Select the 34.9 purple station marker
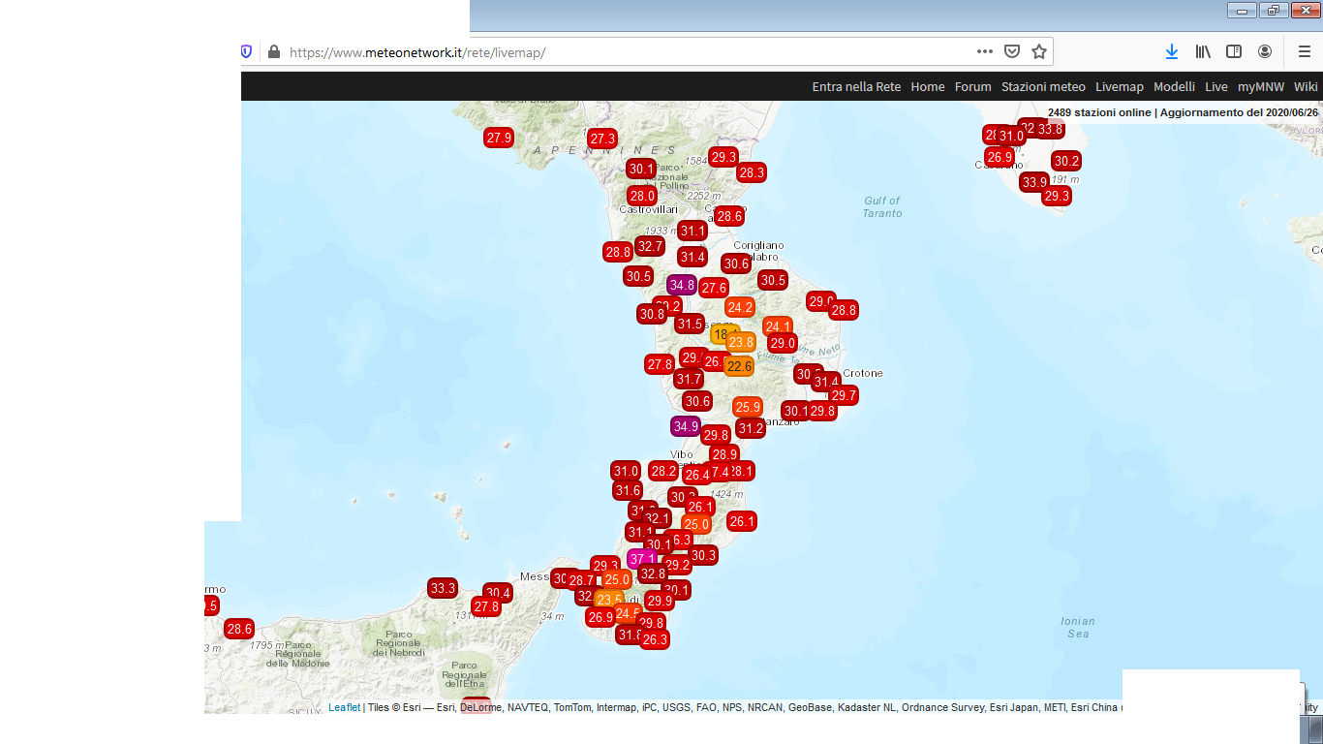 [686, 426]
